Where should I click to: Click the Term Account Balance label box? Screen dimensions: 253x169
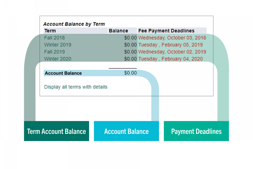tap(57, 131)
